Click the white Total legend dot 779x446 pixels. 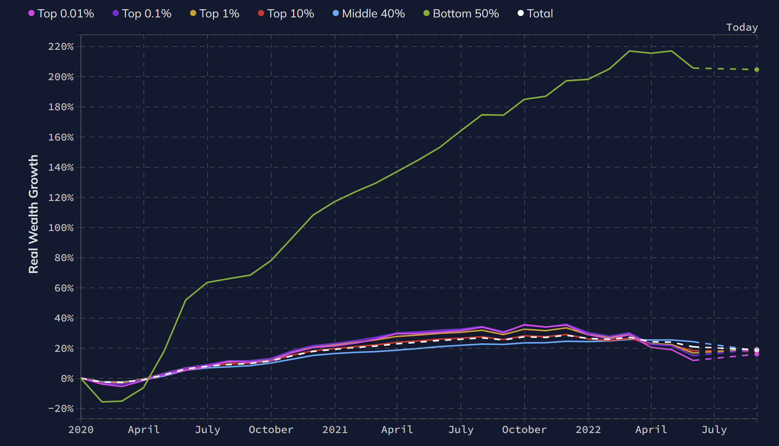point(521,13)
